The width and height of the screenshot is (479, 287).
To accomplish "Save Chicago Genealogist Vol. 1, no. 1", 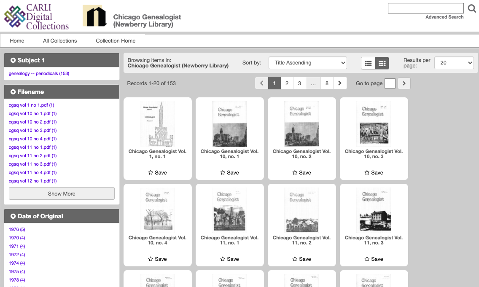I will (x=158, y=172).
